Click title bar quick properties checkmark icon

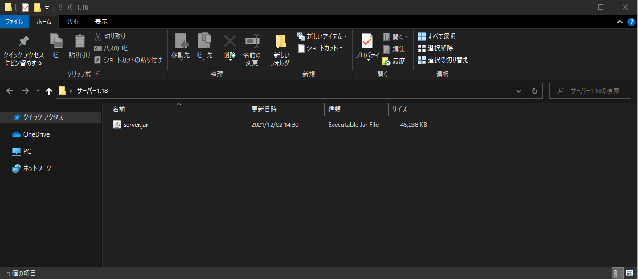click(x=26, y=7)
